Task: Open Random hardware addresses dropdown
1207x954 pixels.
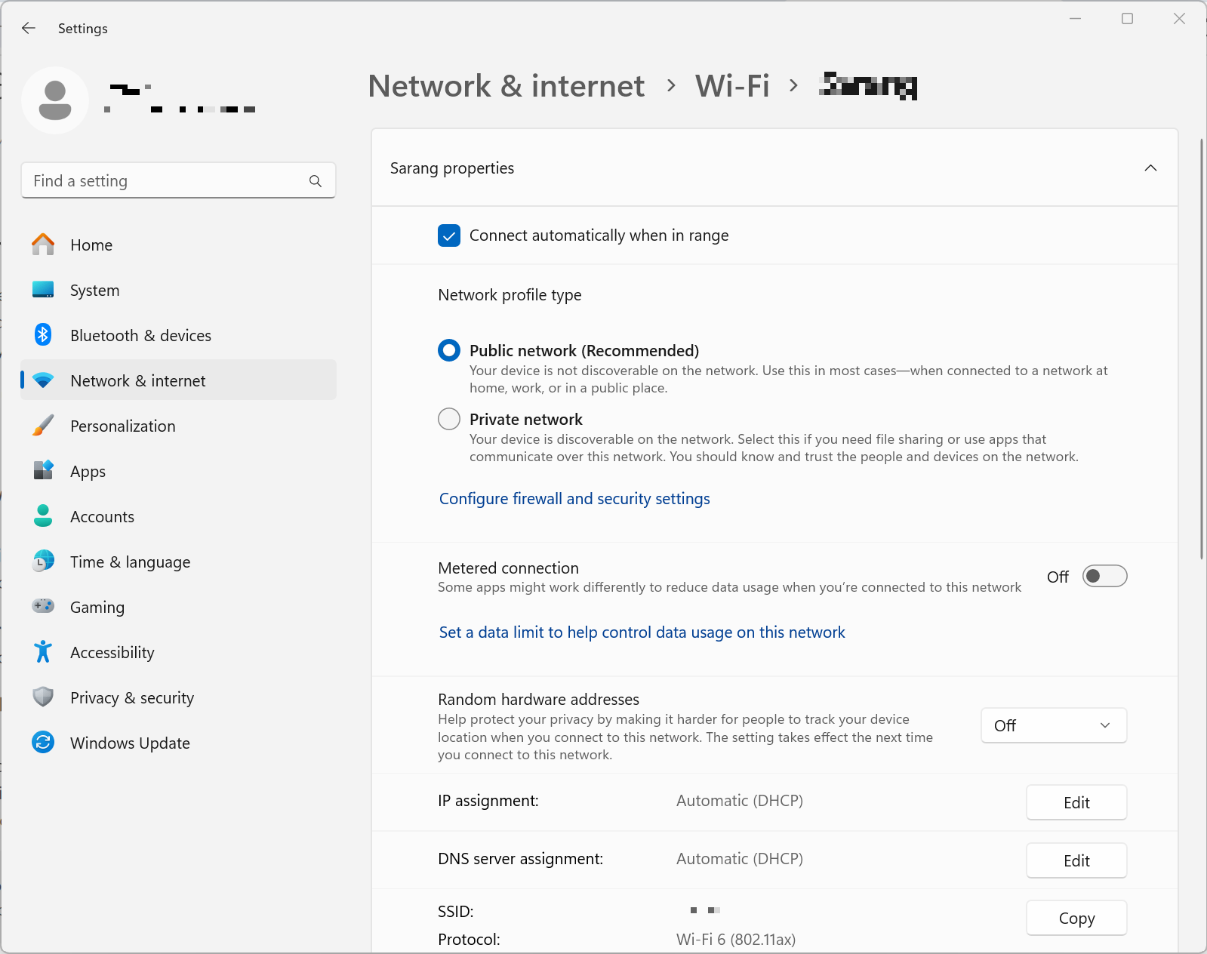Action: pyautogui.click(x=1054, y=725)
